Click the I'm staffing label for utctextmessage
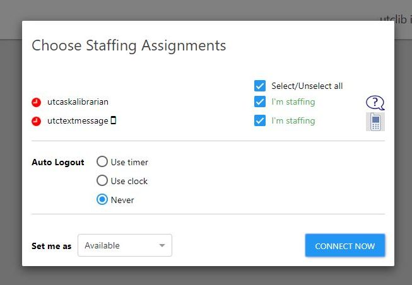This screenshot has height=285, width=412. click(293, 120)
